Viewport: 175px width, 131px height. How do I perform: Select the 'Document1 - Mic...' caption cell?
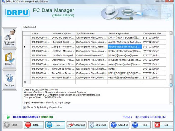click(x=63, y=60)
